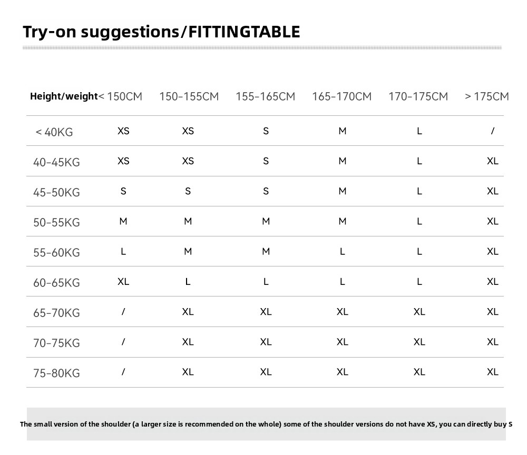Click the '155-165CM' height column header
Image resolution: width=527 pixels, height=455 pixels.
[265, 97]
